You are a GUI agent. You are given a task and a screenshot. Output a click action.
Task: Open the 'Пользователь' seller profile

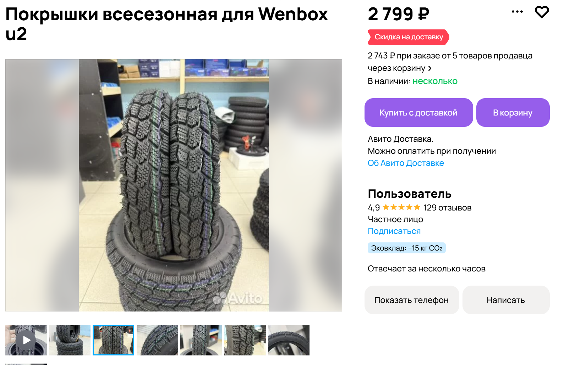click(x=410, y=194)
